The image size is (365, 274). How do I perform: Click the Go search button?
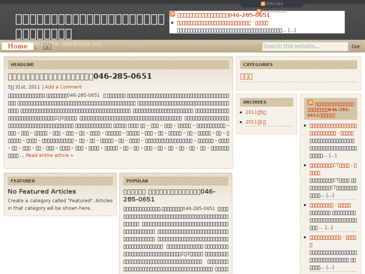click(355, 46)
